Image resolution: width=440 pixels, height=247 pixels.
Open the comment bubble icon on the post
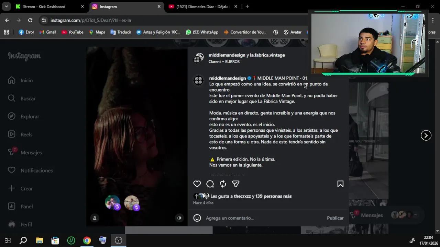point(210,184)
